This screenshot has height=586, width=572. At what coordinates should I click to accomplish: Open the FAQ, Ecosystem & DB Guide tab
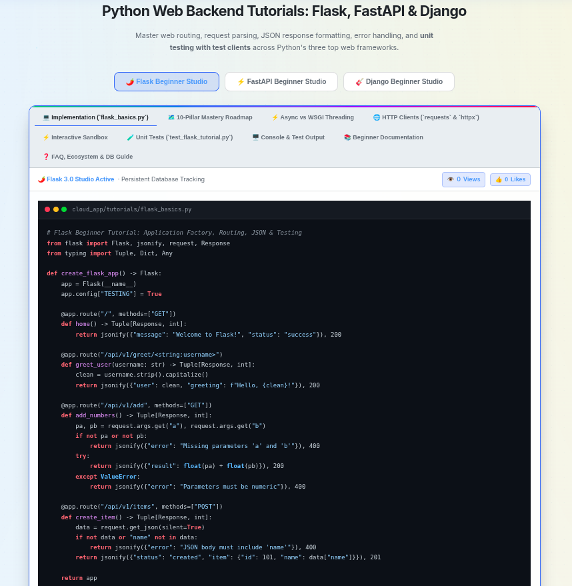point(88,157)
